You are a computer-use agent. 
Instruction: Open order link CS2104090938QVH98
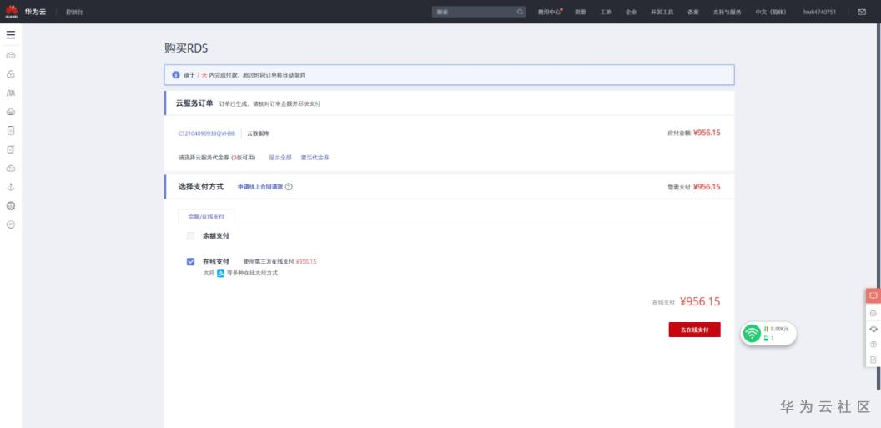tap(207, 133)
